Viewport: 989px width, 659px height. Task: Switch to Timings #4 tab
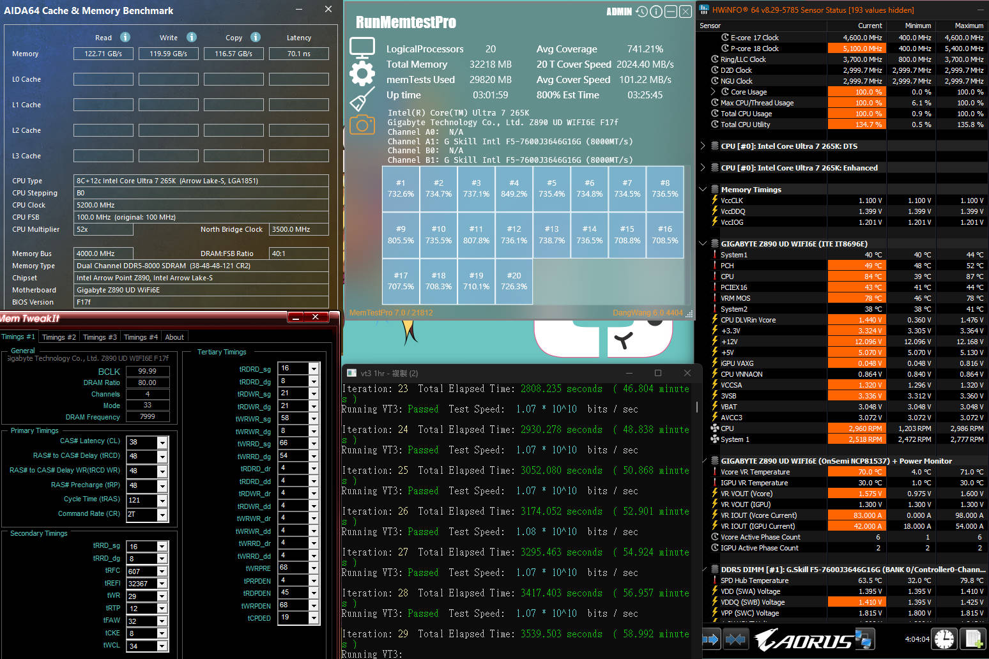[x=141, y=337]
